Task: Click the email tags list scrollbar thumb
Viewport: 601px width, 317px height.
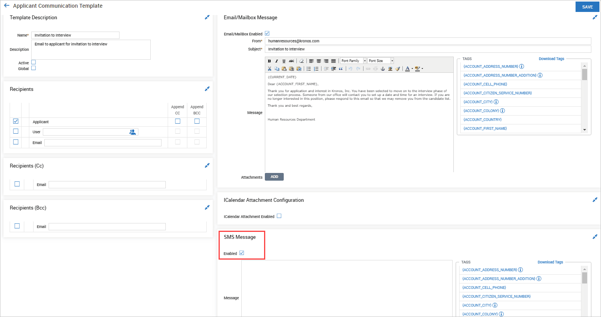Action: click(x=584, y=74)
